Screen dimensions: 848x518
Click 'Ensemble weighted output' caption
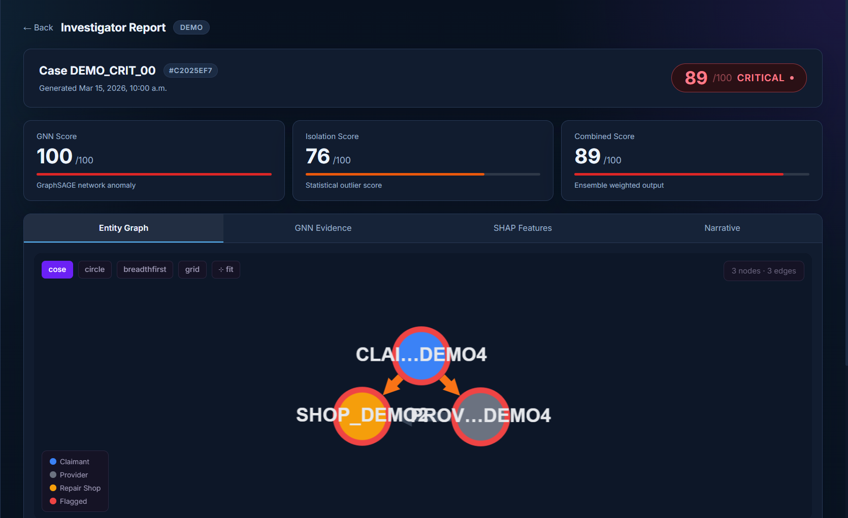pyautogui.click(x=619, y=185)
